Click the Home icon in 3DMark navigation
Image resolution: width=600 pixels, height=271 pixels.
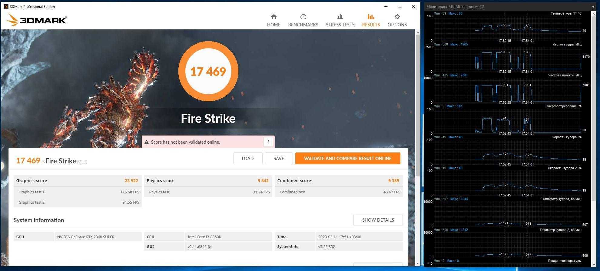tap(273, 17)
